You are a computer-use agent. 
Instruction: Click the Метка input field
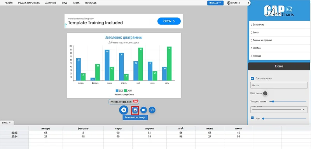pos(279,85)
